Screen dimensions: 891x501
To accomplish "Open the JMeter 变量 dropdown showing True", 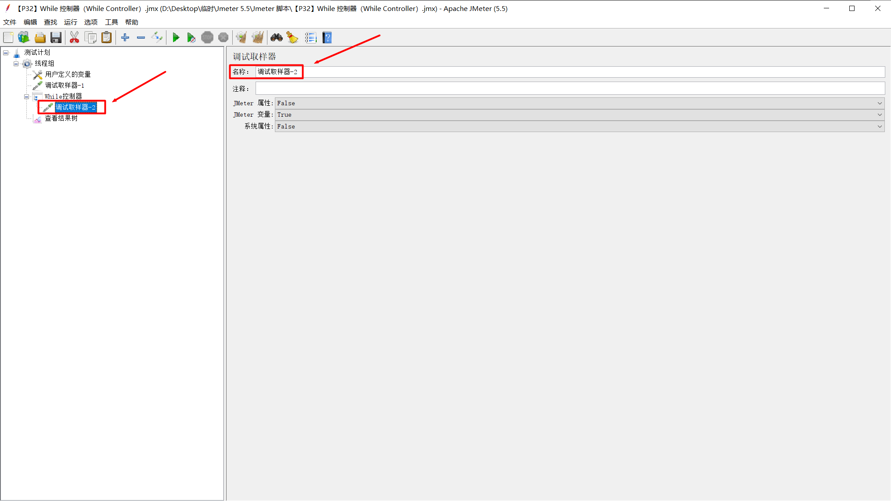I will (x=880, y=115).
